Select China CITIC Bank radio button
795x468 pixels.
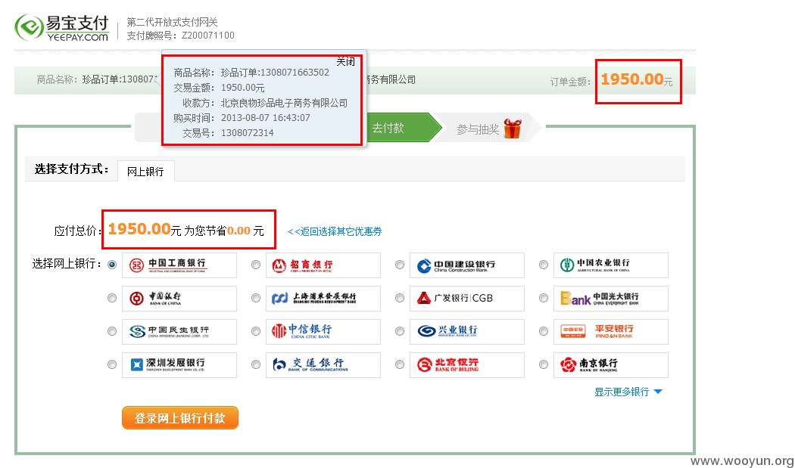(x=256, y=331)
